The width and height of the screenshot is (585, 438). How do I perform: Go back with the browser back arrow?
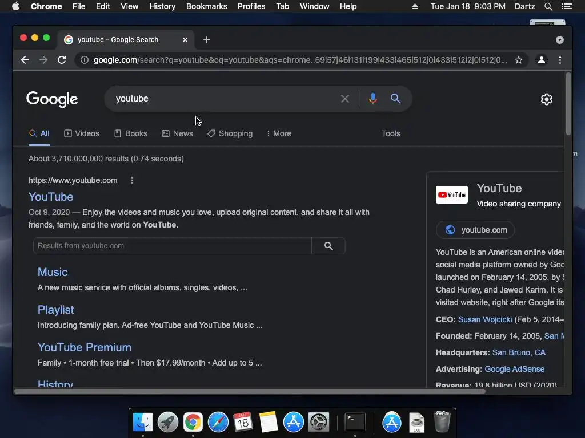click(x=25, y=60)
